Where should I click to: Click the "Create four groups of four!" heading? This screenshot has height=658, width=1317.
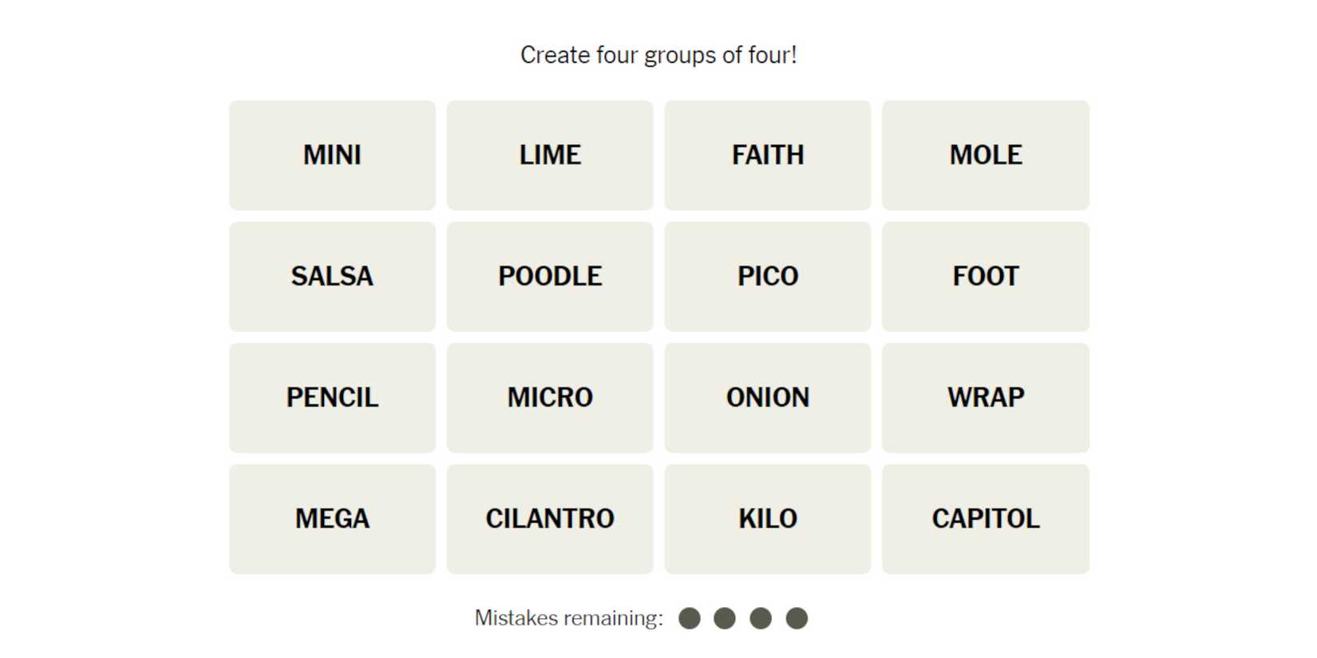click(x=658, y=55)
